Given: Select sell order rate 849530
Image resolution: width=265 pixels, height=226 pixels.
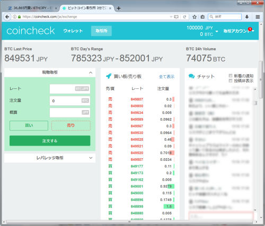Looking at the screenshot, I should click(x=137, y=133).
